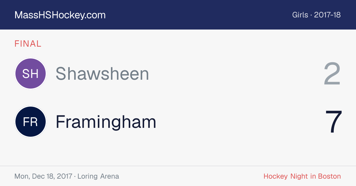Open the Shawsheen team name
Image resolution: width=356 pixels, height=186 pixels.
click(x=102, y=74)
